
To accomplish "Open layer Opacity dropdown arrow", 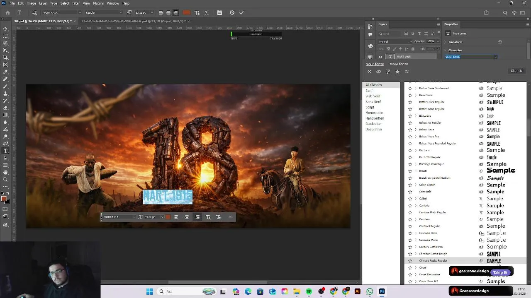I will (438, 41).
